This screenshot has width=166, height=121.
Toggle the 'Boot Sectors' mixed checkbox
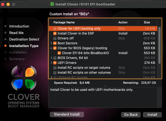(x=55, y=43)
